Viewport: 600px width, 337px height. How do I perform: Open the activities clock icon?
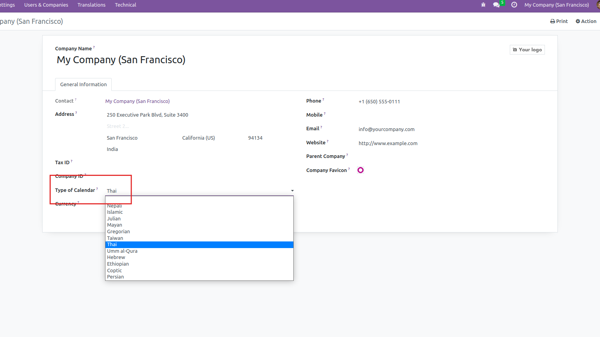(x=514, y=5)
